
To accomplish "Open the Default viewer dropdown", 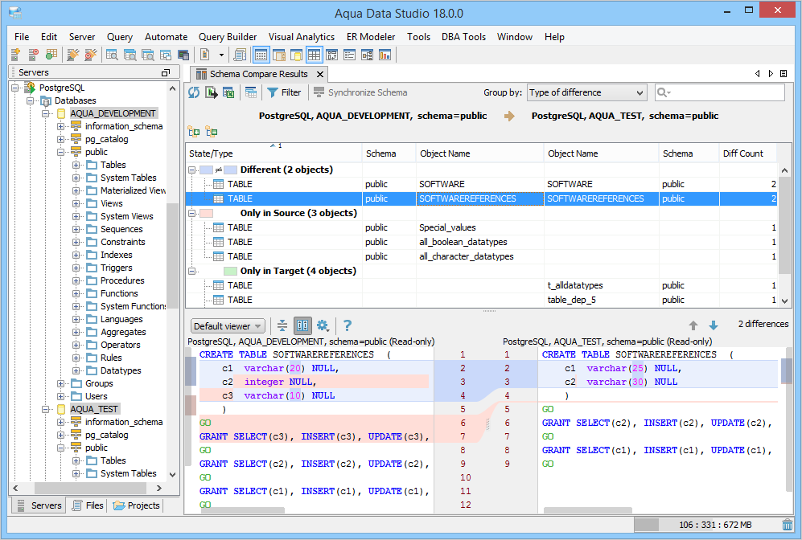I will click(x=228, y=325).
